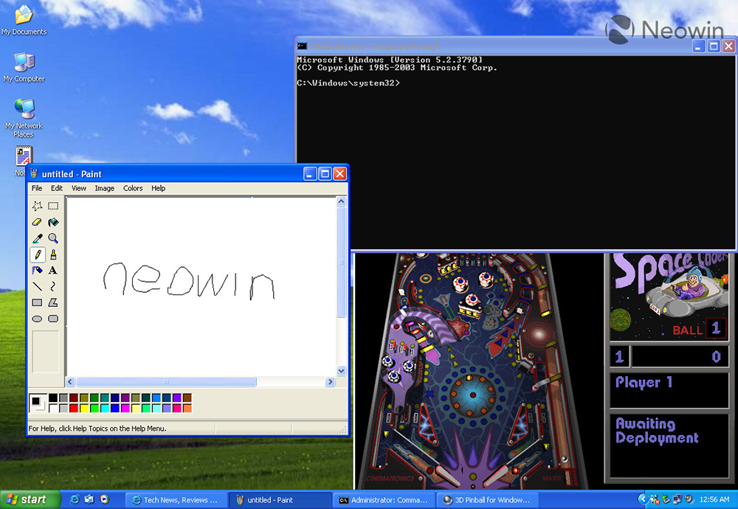The width and height of the screenshot is (738, 509).
Task: Select the red color swatch
Action: [72, 406]
